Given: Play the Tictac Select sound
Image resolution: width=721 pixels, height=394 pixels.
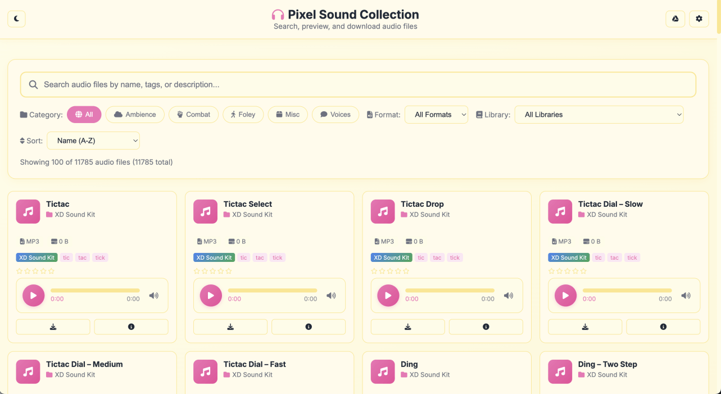Looking at the screenshot, I should tap(211, 295).
